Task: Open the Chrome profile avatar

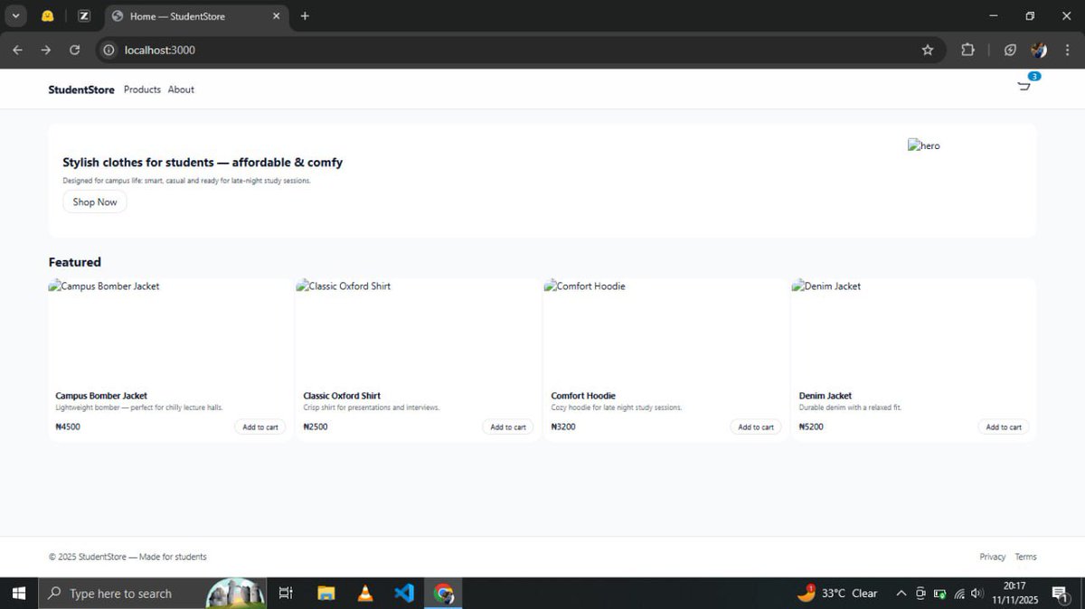Action: click(x=1040, y=50)
